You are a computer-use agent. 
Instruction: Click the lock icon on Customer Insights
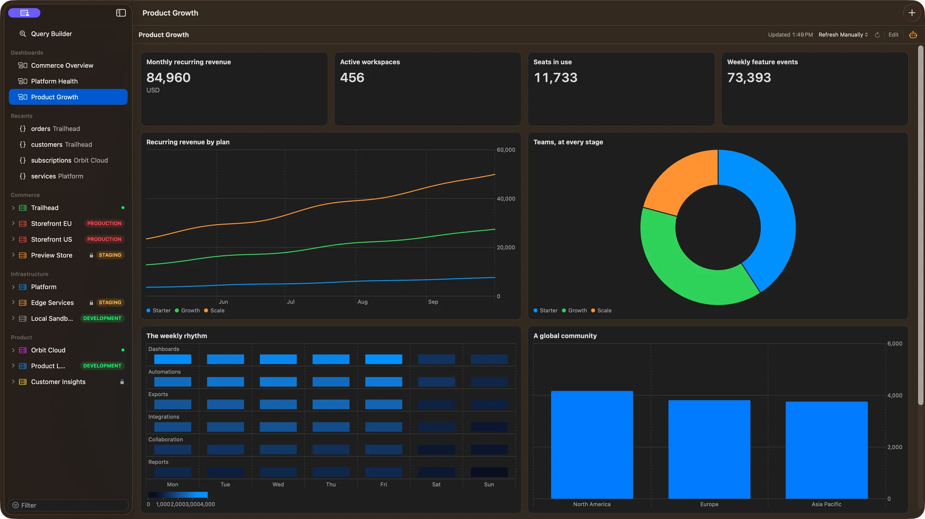[x=122, y=382]
